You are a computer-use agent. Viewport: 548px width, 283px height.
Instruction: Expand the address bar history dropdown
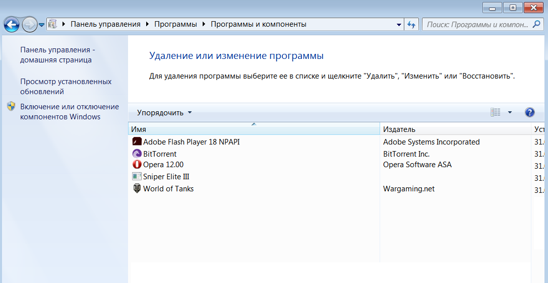pyautogui.click(x=399, y=24)
